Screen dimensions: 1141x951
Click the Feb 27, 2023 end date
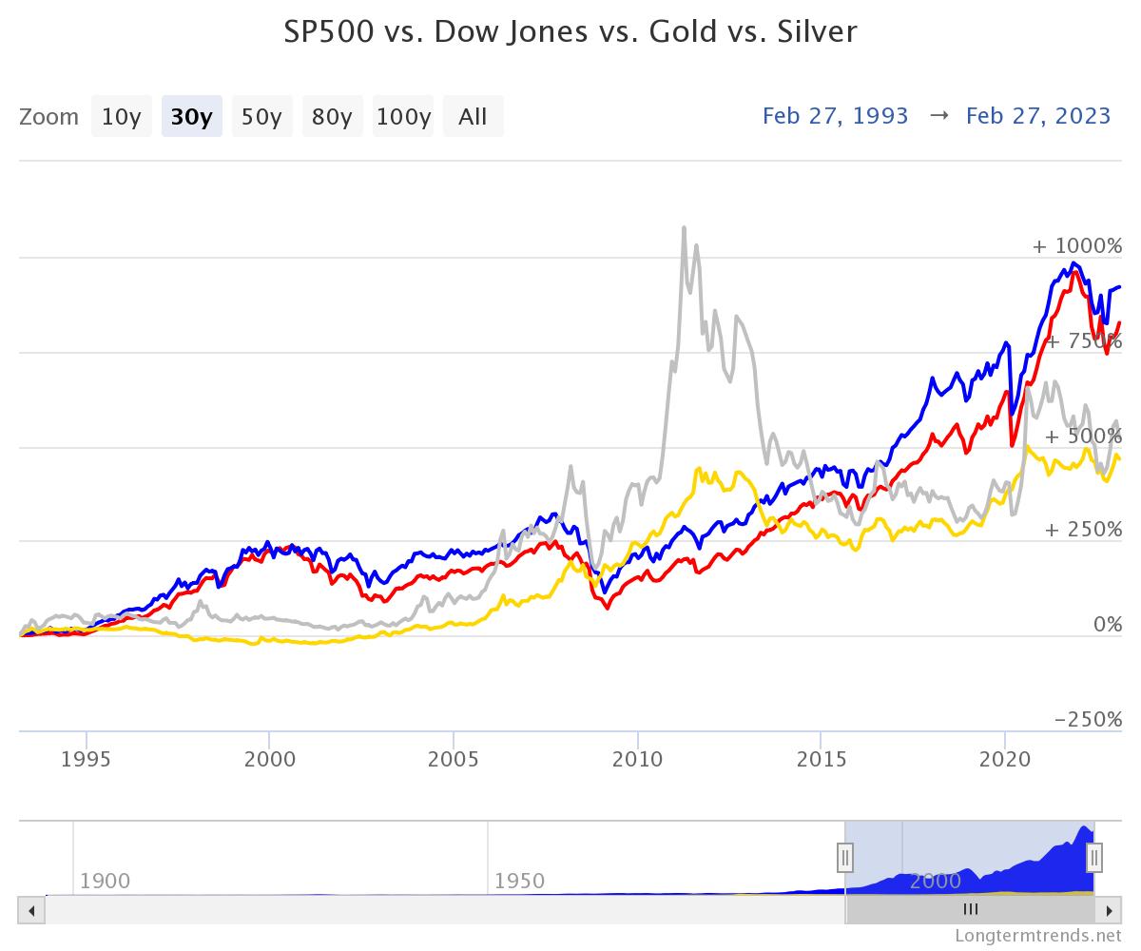pyautogui.click(x=1038, y=116)
